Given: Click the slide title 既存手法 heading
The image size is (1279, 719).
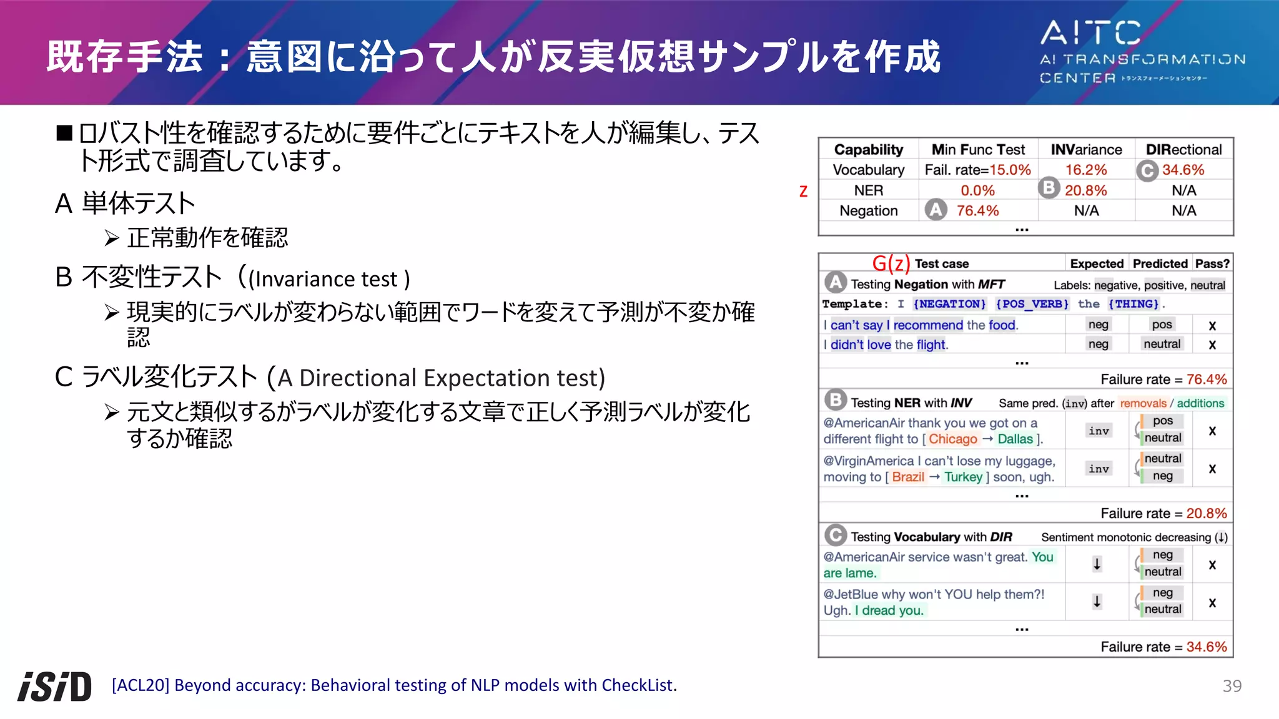Looking at the screenshot, I should 493,57.
